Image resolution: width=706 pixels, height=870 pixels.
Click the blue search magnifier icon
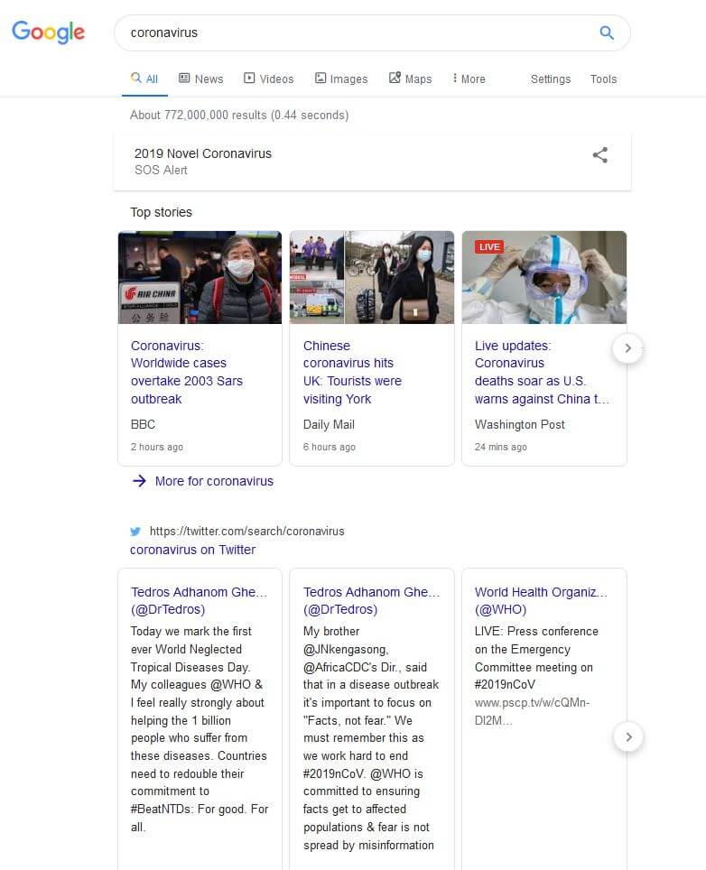[x=607, y=32]
